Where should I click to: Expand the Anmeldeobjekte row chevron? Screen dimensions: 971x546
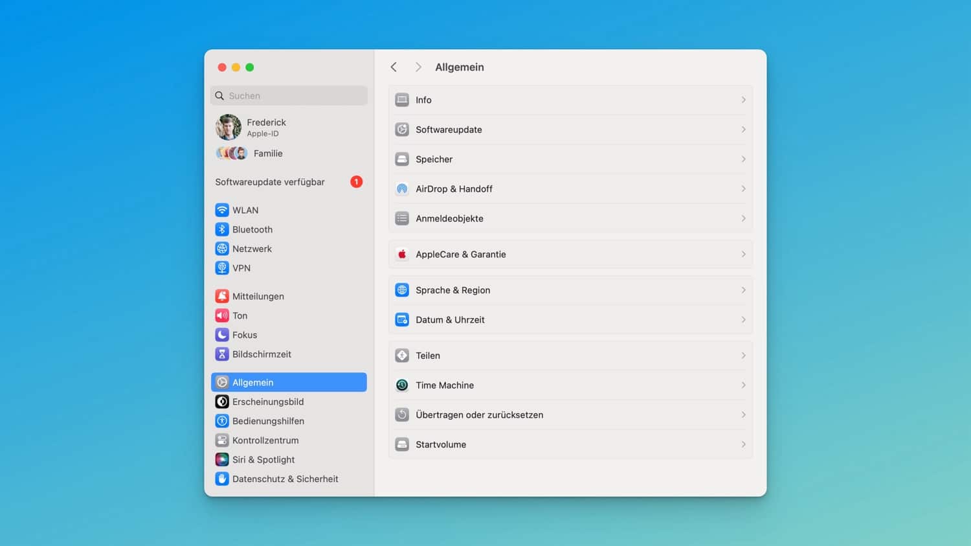743,218
